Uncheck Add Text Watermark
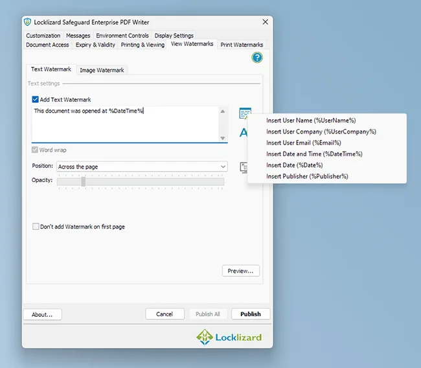Viewport: 421px width, 368px height. [35, 100]
